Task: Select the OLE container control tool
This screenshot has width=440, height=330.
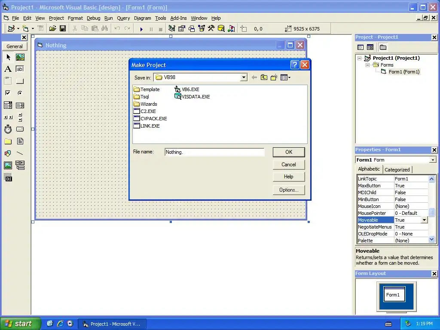Action: 8,177
